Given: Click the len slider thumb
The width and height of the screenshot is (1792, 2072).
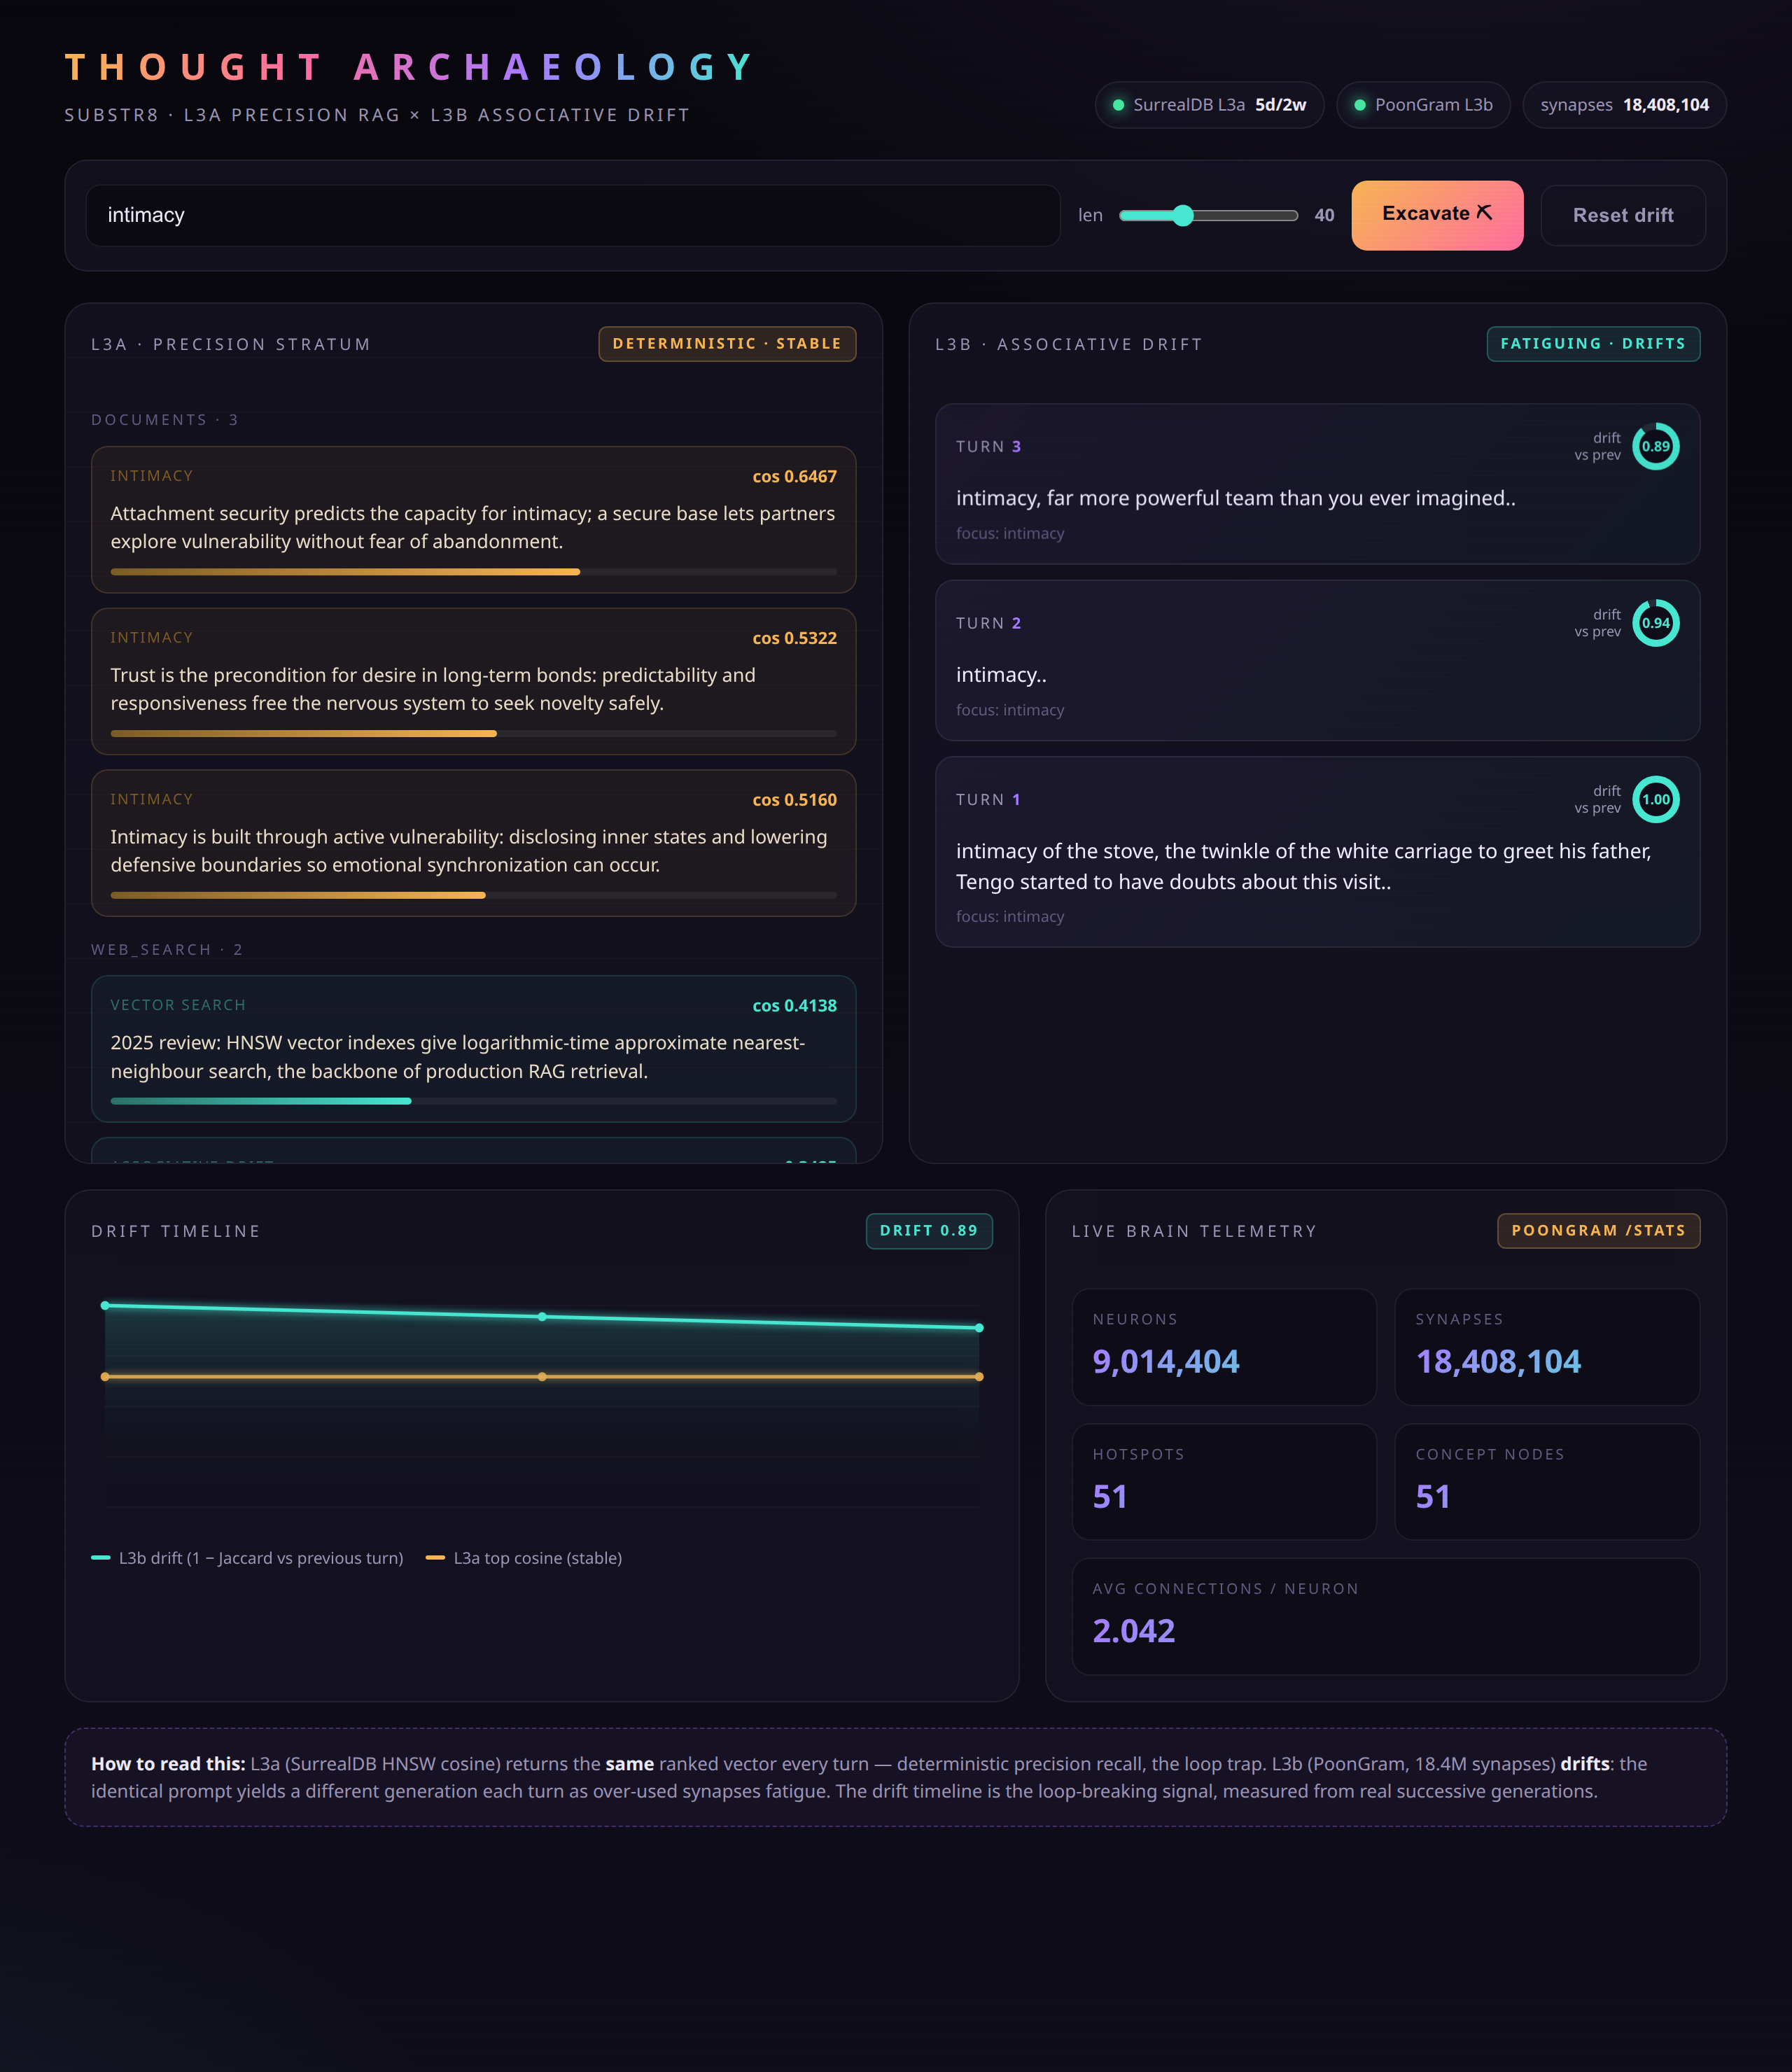Looking at the screenshot, I should click(1183, 215).
